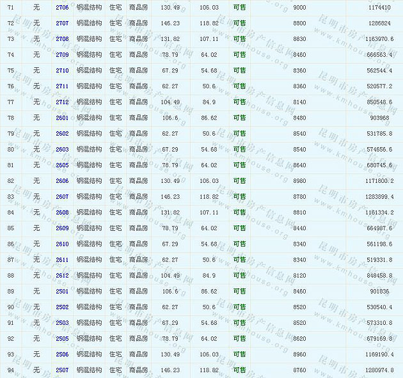Click room number 2707 link
The height and width of the screenshot is (378, 403).
click(x=62, y=23)
